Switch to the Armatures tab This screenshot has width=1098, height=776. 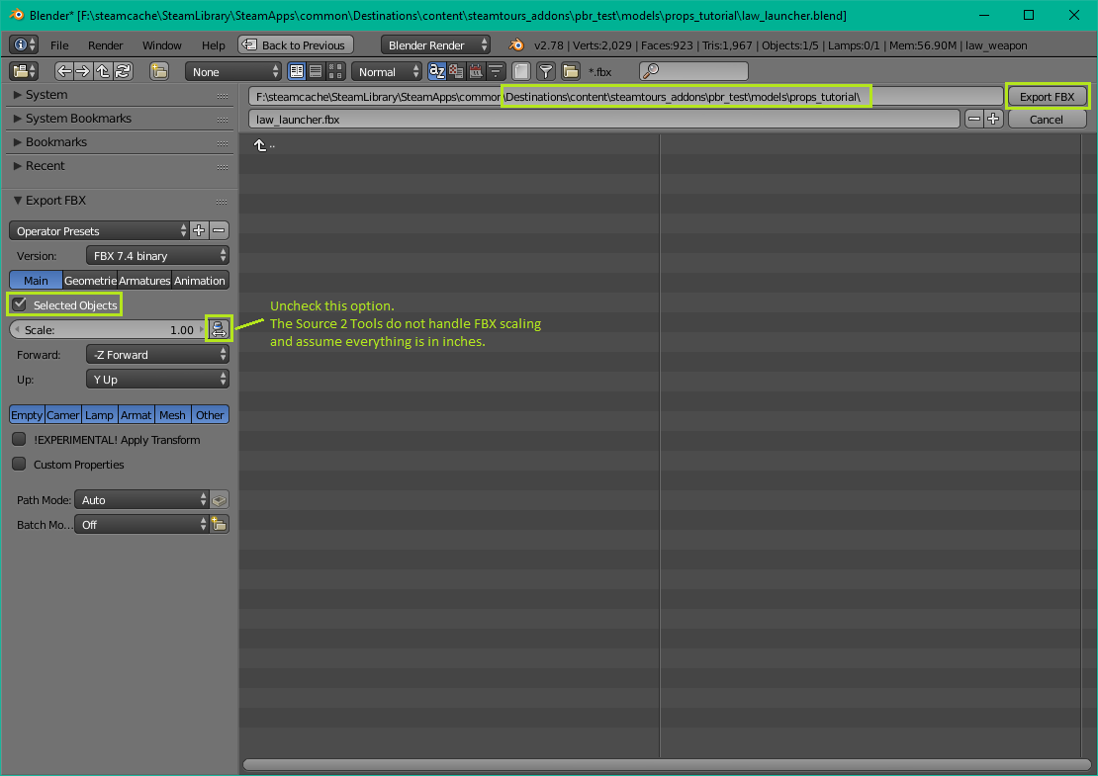point(144,280)
